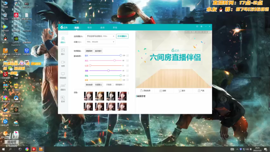Viewport: 270px width, 152px height.
Task: Switch to the 录制 tab
Action: (x=115, y=28)
